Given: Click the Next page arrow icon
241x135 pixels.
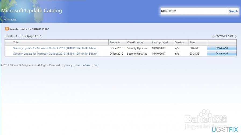Looking at the screenshot, I should coord(235,36).
